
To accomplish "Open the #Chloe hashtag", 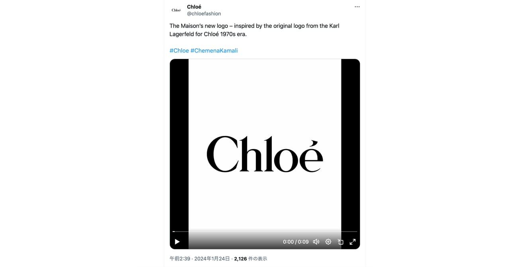I will click(179, 51).
